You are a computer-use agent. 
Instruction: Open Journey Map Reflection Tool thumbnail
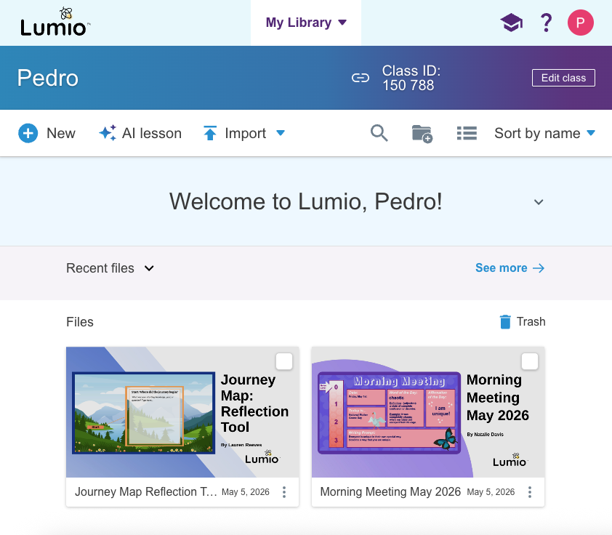click(182, 412)
